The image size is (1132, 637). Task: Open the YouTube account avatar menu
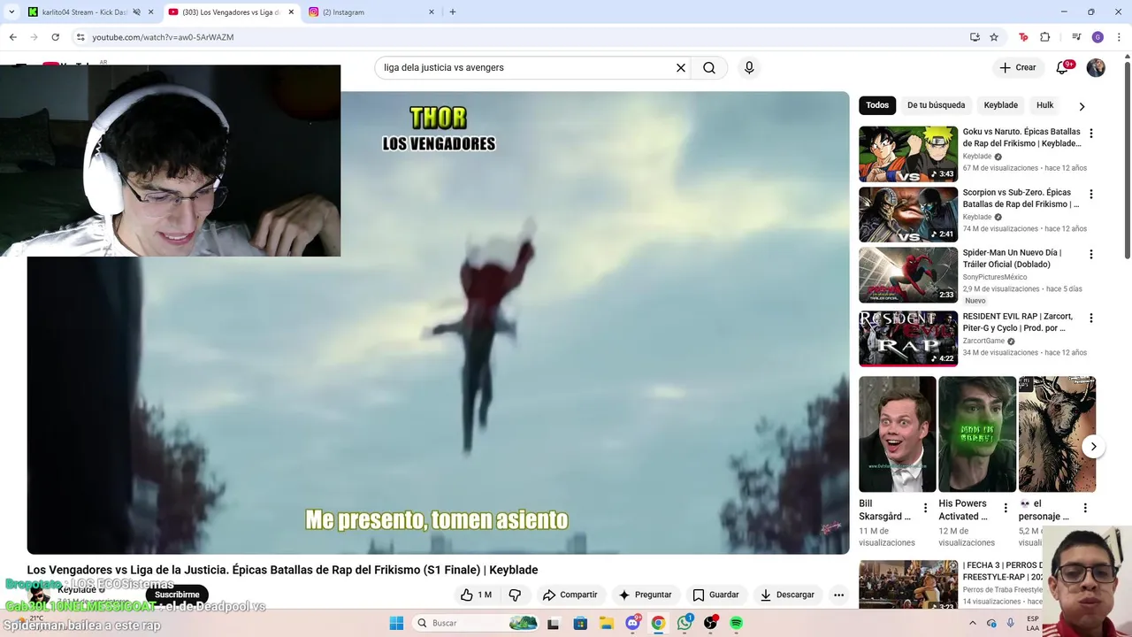[x=1096, y=68]
